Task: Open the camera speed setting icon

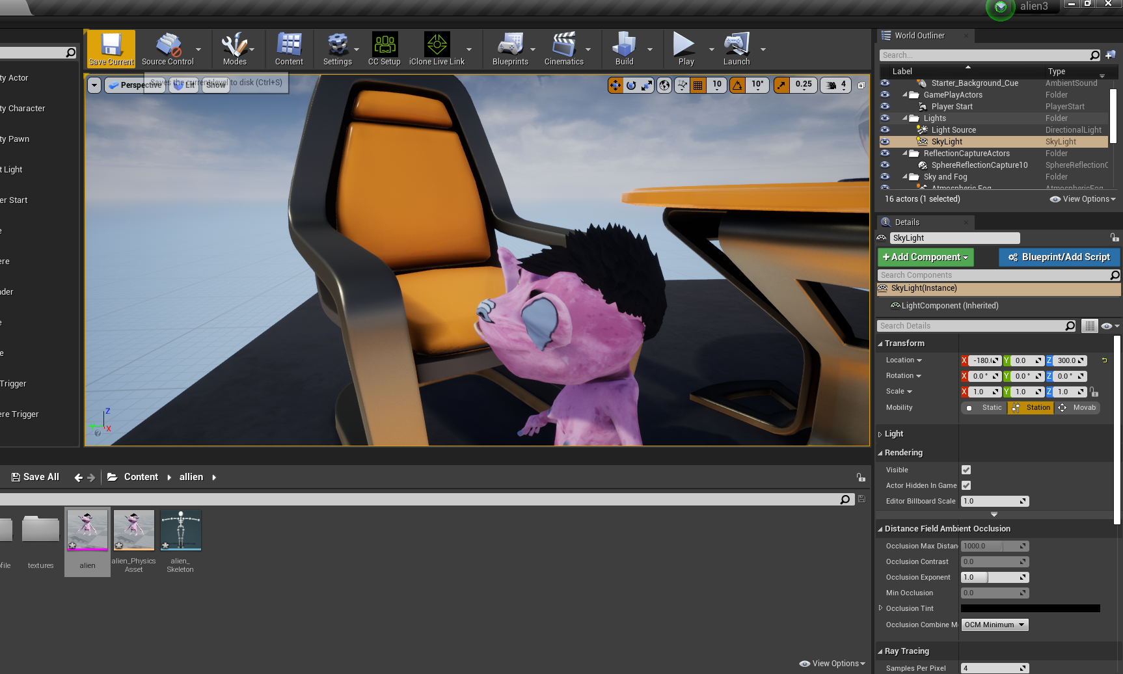Action: [836, 85]
